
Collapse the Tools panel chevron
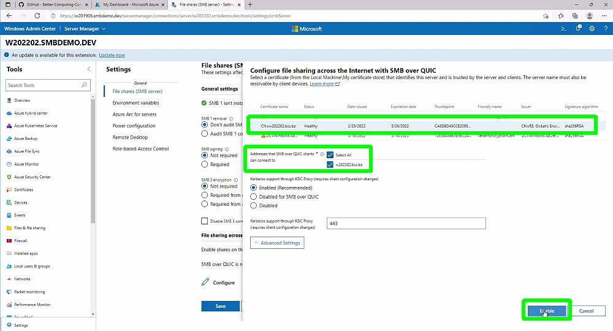point(89,69)
